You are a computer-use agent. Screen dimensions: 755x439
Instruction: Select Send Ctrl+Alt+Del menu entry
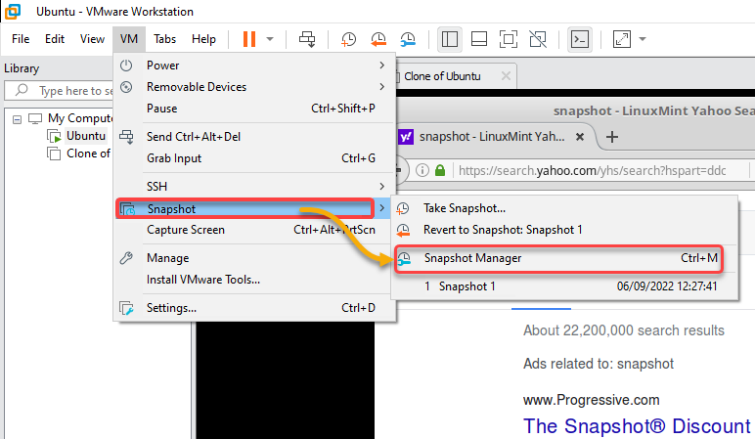255,137
